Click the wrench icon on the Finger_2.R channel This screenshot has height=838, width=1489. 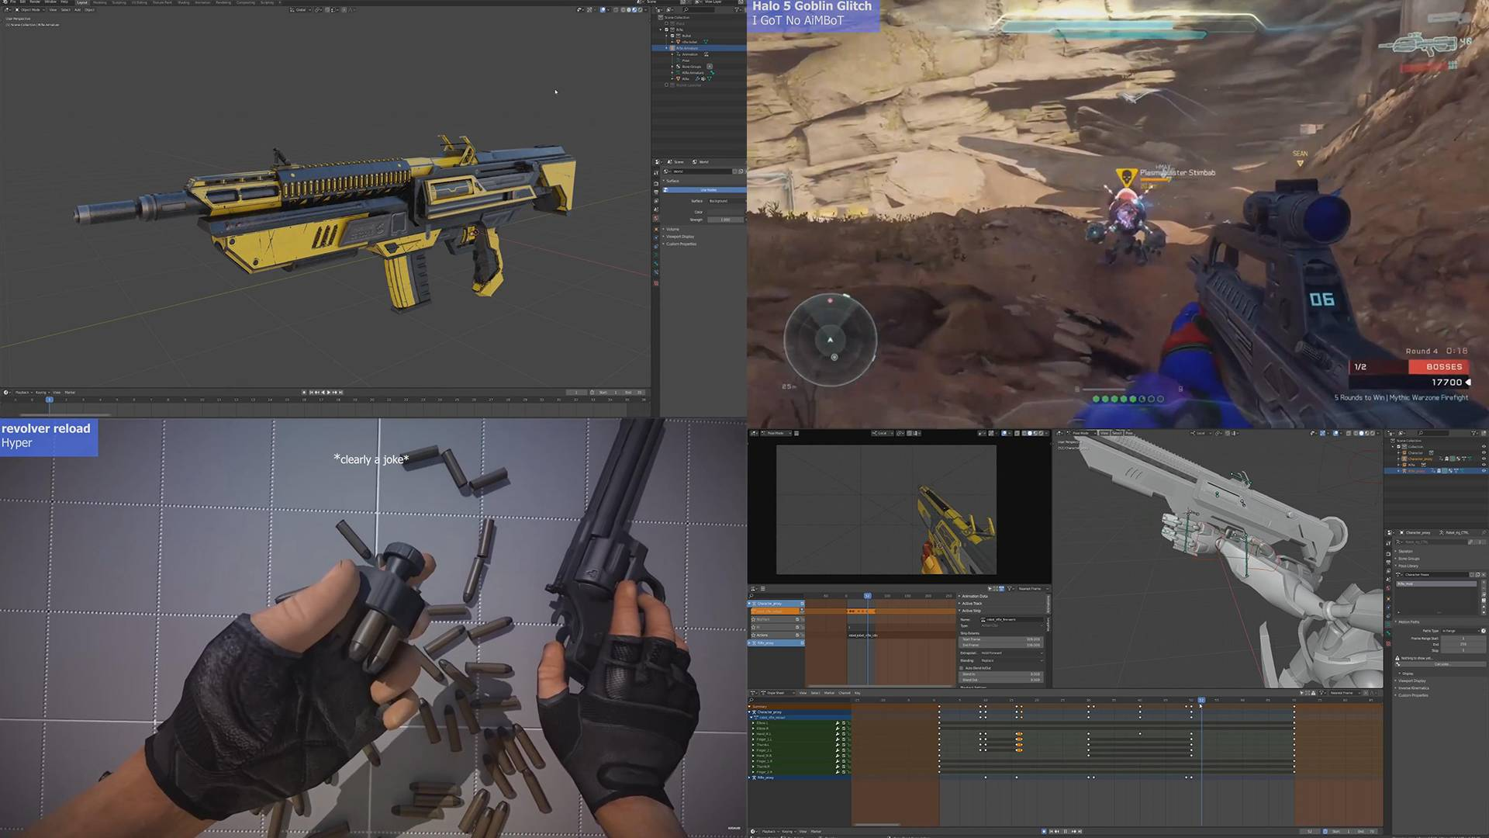(838, 772)
